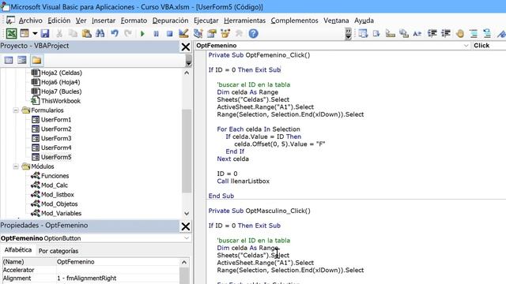
Task: Collapse the Módulos folder
Action: 16,166
